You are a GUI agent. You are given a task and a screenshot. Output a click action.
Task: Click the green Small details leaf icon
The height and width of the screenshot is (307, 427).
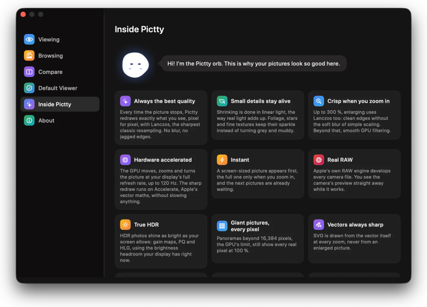coord(222,101)
